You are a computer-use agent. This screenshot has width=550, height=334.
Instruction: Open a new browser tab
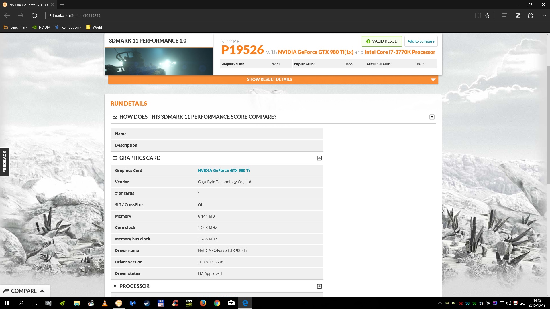point(62,5)
